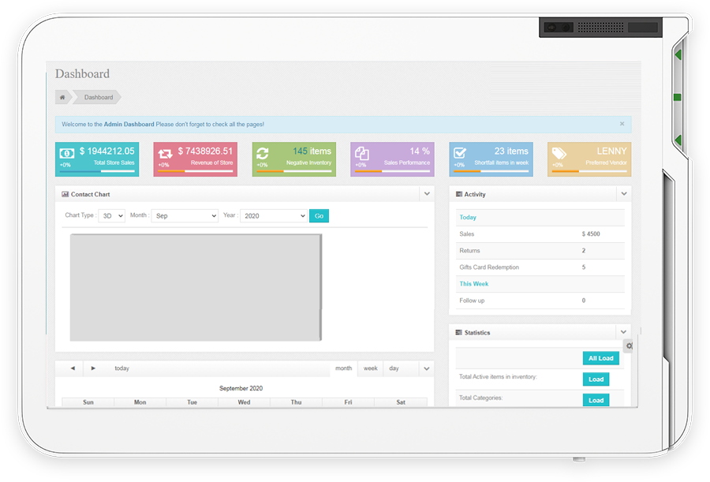Image resolution: width=710 pixels, height=482 pixels.
Task: Collapse the Contact Chart panel
Action: pyautogui.click(x=427, y=194)
